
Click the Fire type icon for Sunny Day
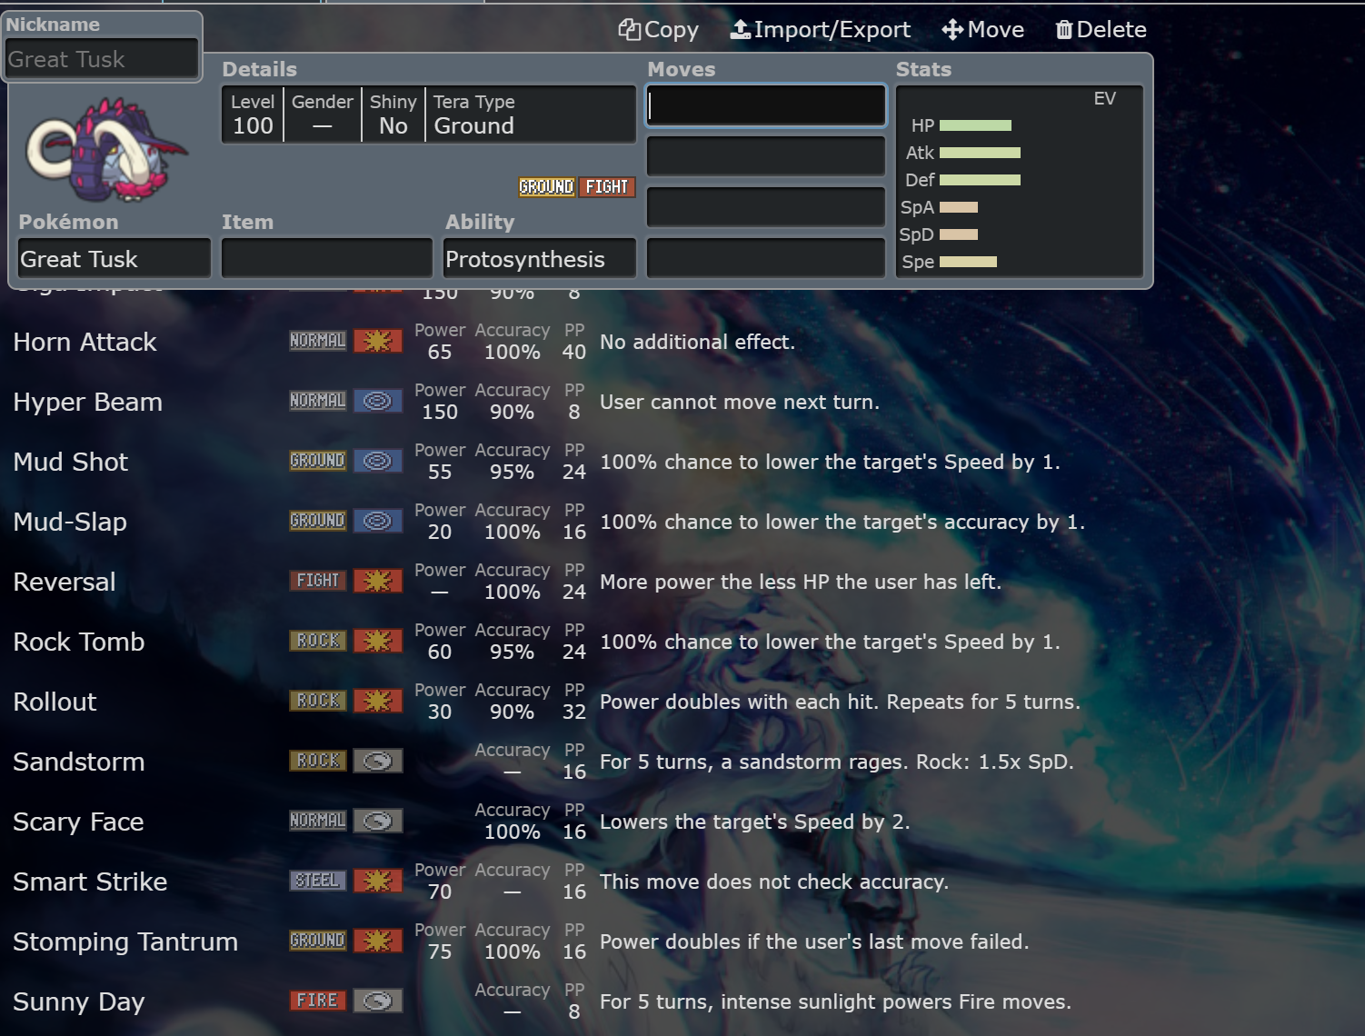(x=317, y=1001)
